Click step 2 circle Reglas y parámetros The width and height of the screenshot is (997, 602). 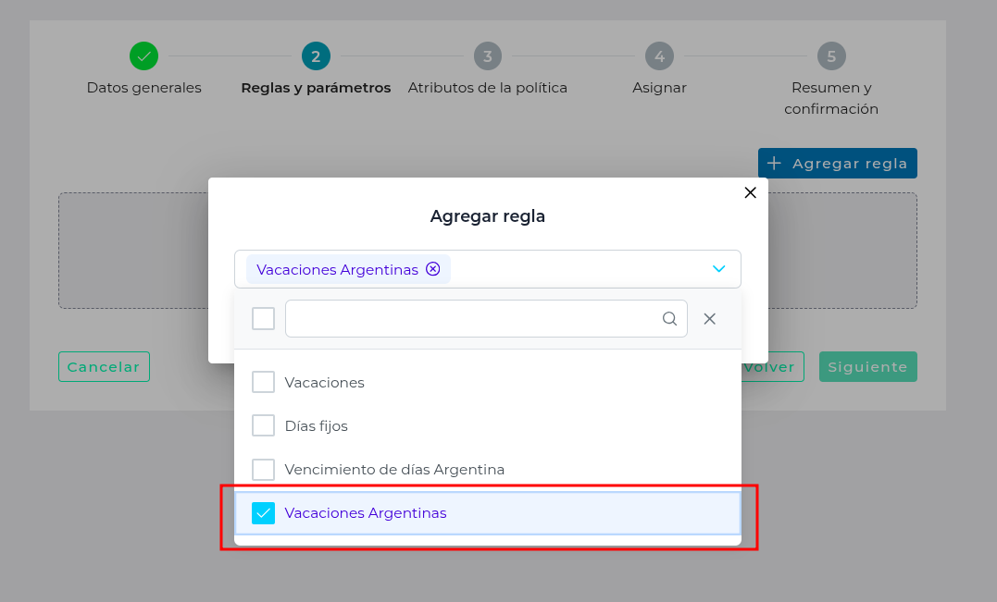(316, 56)
